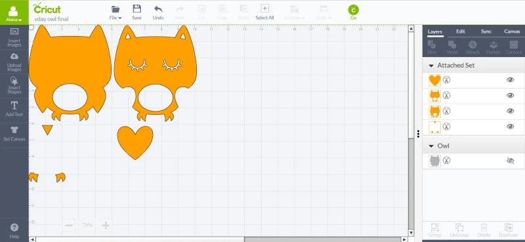
Task: Select the heart layer thumbnail
Action: pos(434,80)
